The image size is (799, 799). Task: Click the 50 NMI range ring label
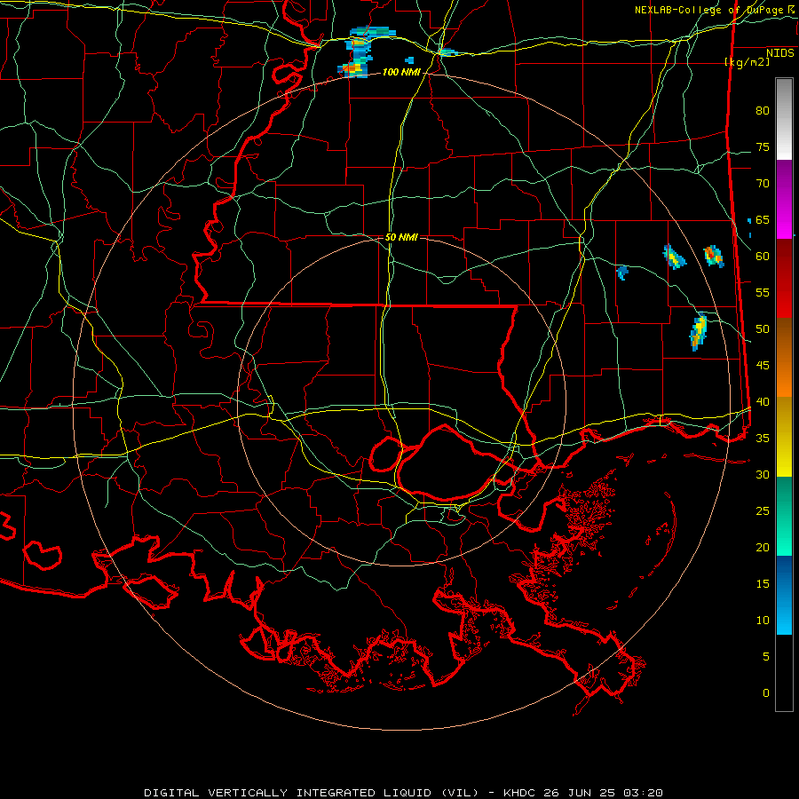click(x=401, y=237)
